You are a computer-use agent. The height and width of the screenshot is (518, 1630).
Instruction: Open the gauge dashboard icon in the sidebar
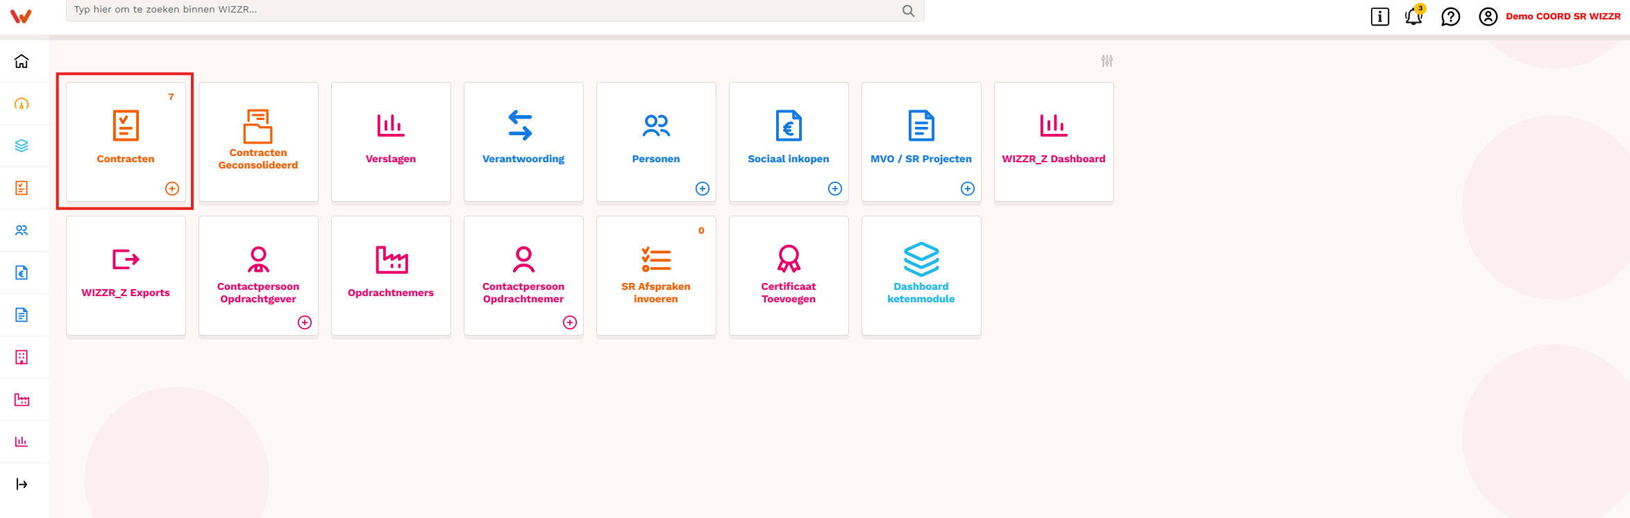22,104
